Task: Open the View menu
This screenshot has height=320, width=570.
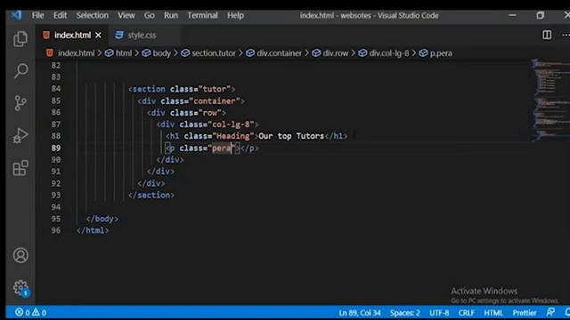Action: click(126, 15)
